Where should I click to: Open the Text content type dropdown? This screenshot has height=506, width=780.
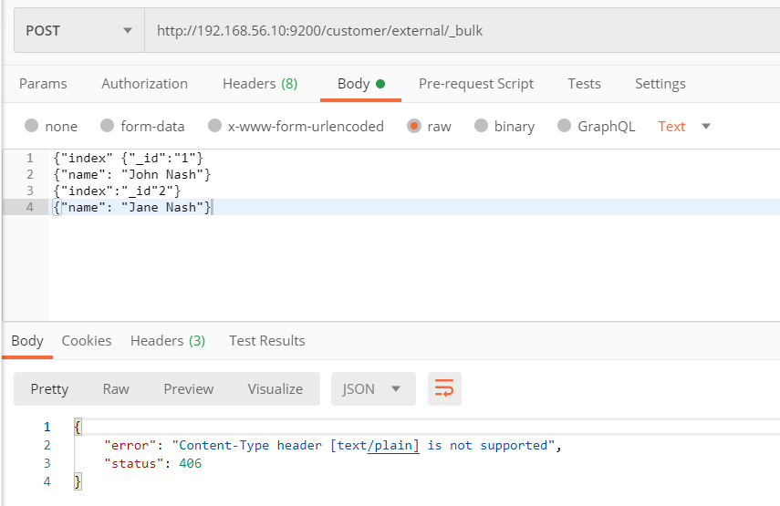coord(684,126)
